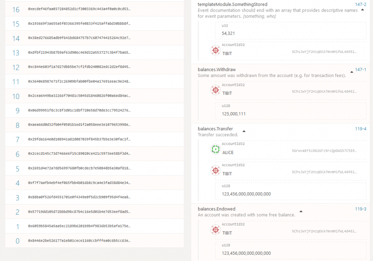This screenshot has height=261, width=373.
Task: Select block hash starting with 0x2cecd145
Action: (x=79, y=154)
